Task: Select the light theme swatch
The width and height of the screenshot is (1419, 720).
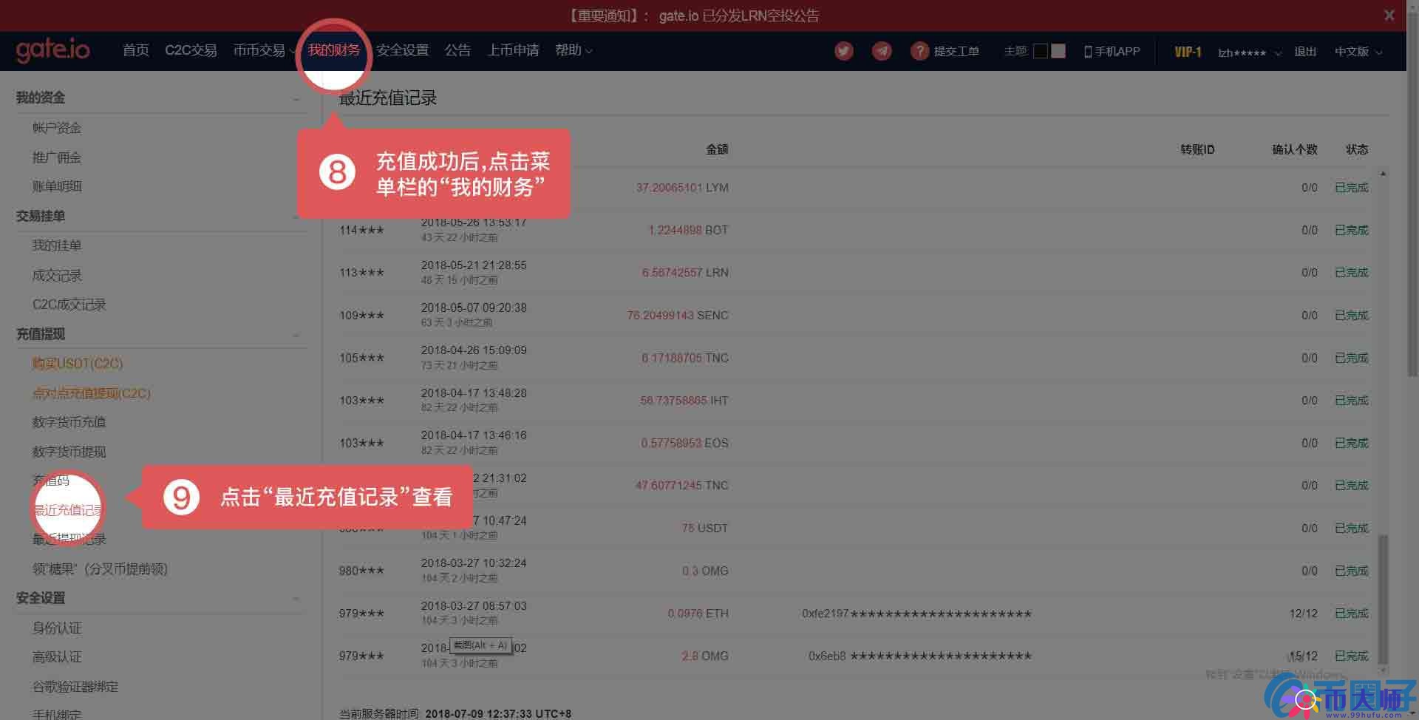Action: coord(1058,51)
